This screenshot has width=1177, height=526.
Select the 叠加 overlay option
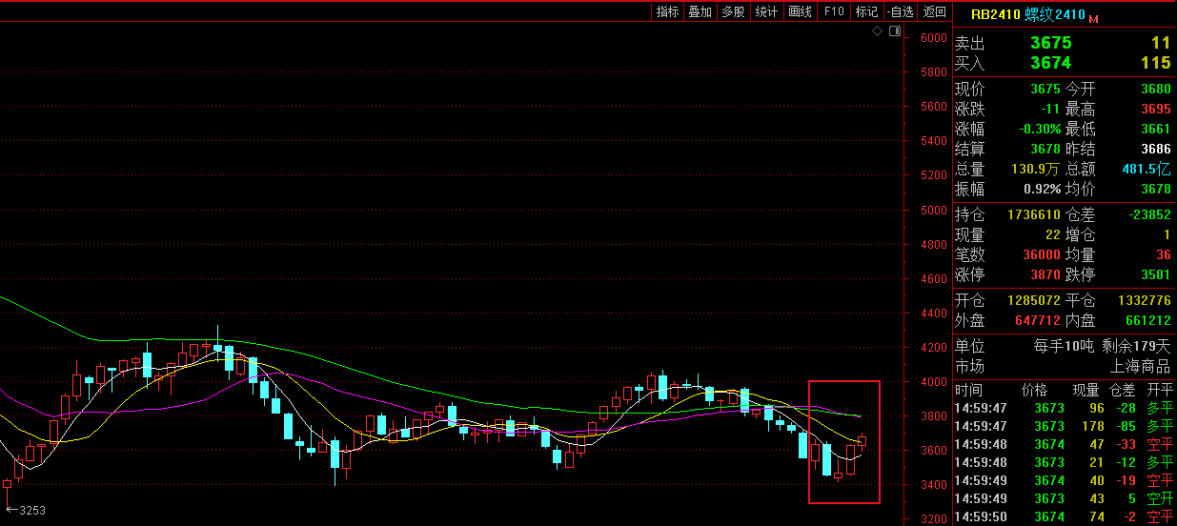[700, 11]
